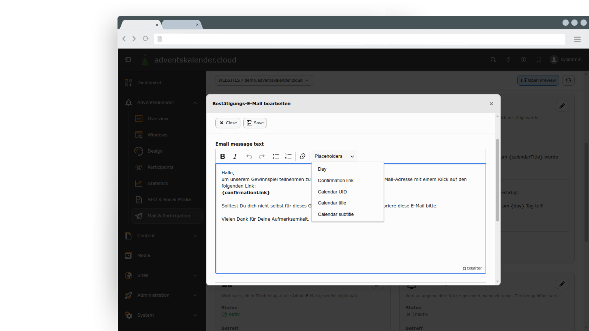Insert a numbered list
The width and height of the screenshot is (589, 331).
(288, 156)
